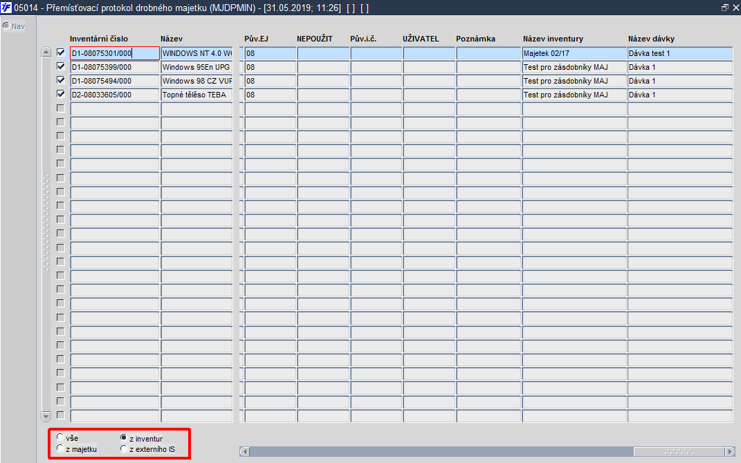Click the horizontal scrollbar thumb
Screen dimensions: 741x463
pos(679,452)
